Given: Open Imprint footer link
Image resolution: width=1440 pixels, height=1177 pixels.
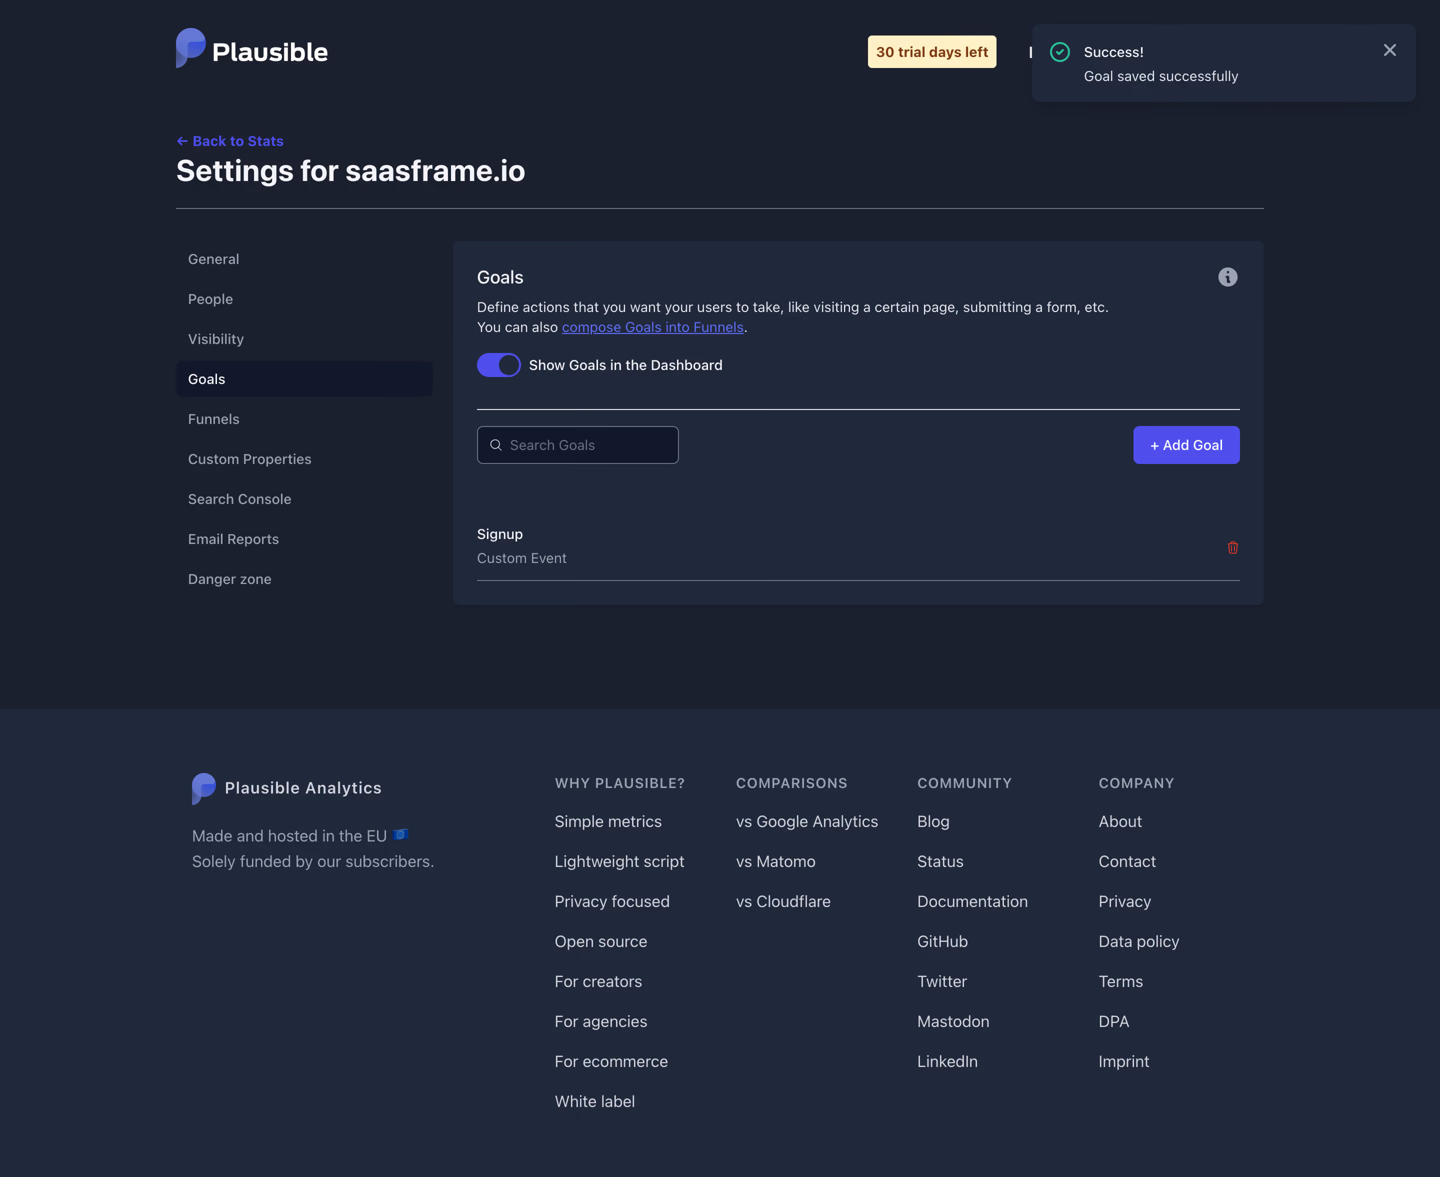Looking at the screenshot, I should (1123, 1061).
